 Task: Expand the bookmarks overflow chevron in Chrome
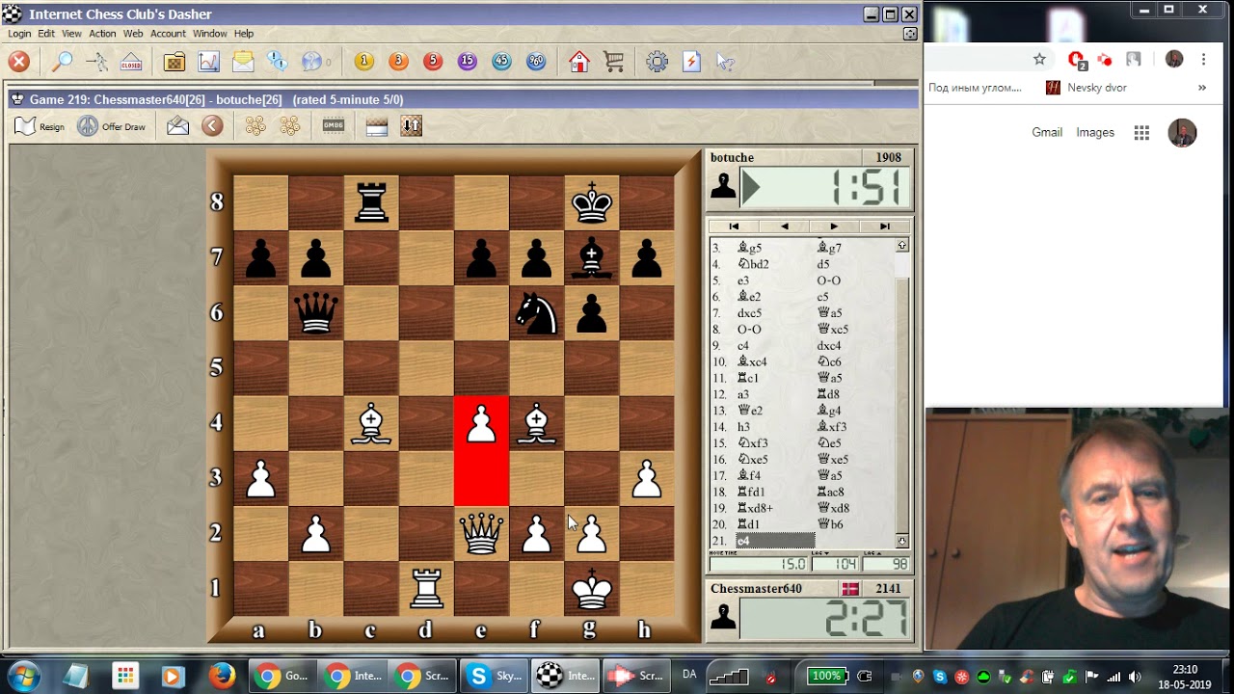(1202, 88)
